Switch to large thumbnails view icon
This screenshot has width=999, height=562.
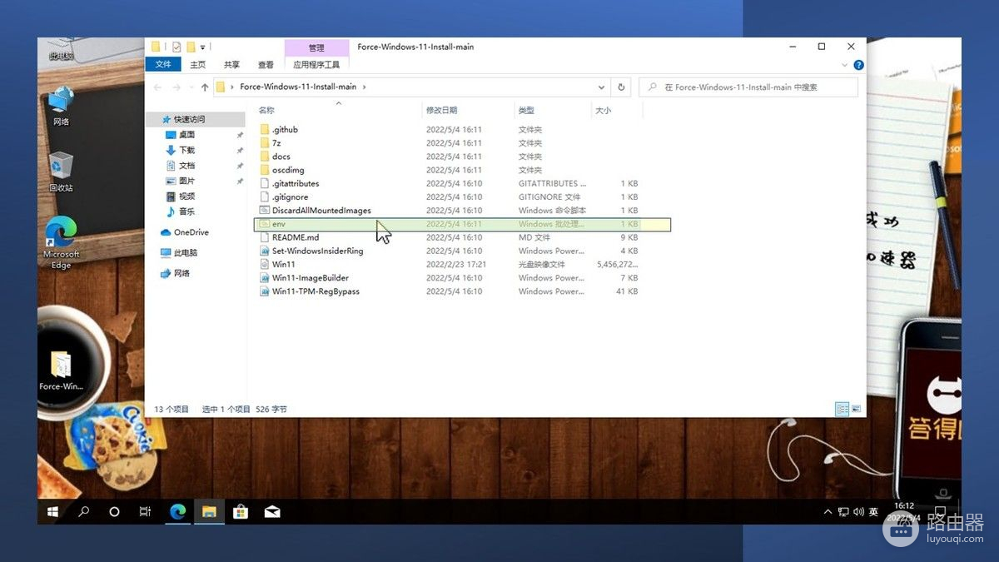(x=856, y=409)
